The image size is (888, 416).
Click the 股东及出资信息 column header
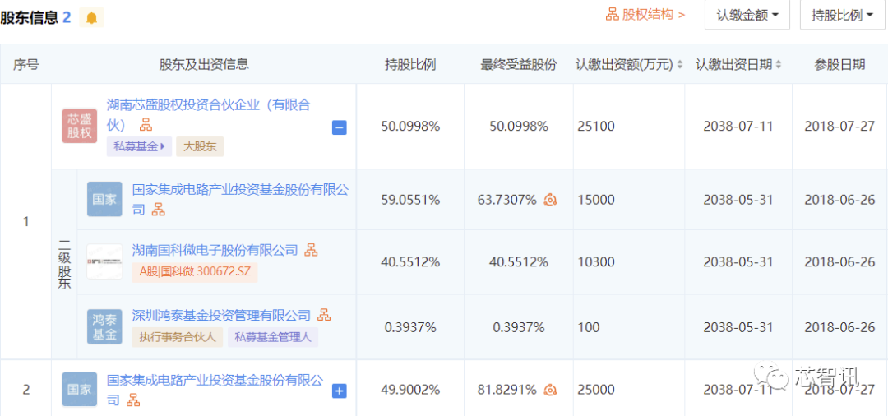point(204,64)
